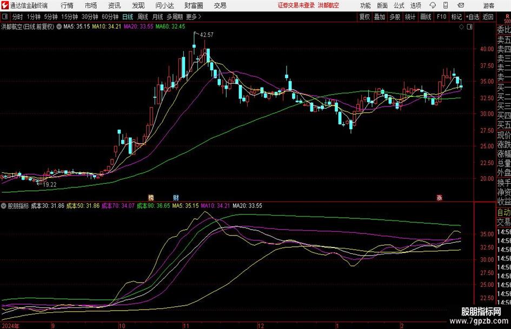The height and width of the screenshot is (329, 511).
Task: Click the 成本70: 34.07 indicator value
Action: coord(118,206)
